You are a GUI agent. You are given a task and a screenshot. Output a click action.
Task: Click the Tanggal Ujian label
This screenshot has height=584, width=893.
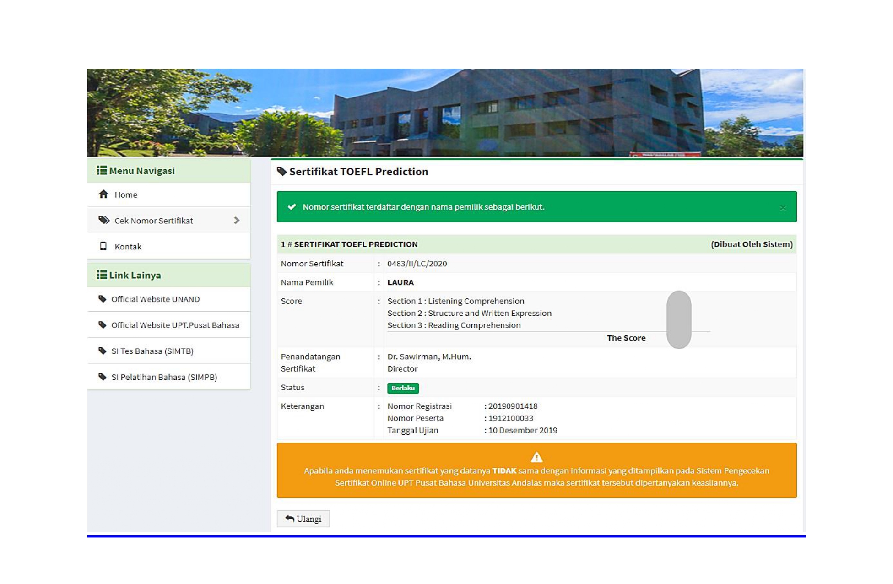(x=413, y=430)
